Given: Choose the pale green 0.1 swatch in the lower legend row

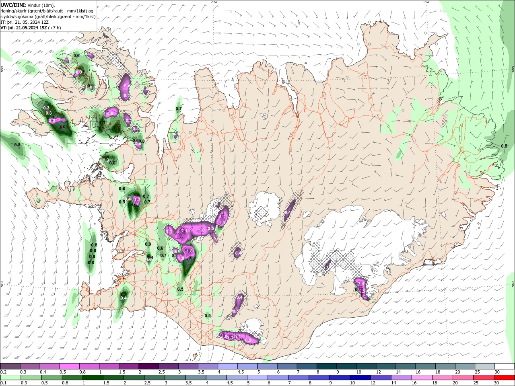Looking at the screenshot, I should coord(10,377).
